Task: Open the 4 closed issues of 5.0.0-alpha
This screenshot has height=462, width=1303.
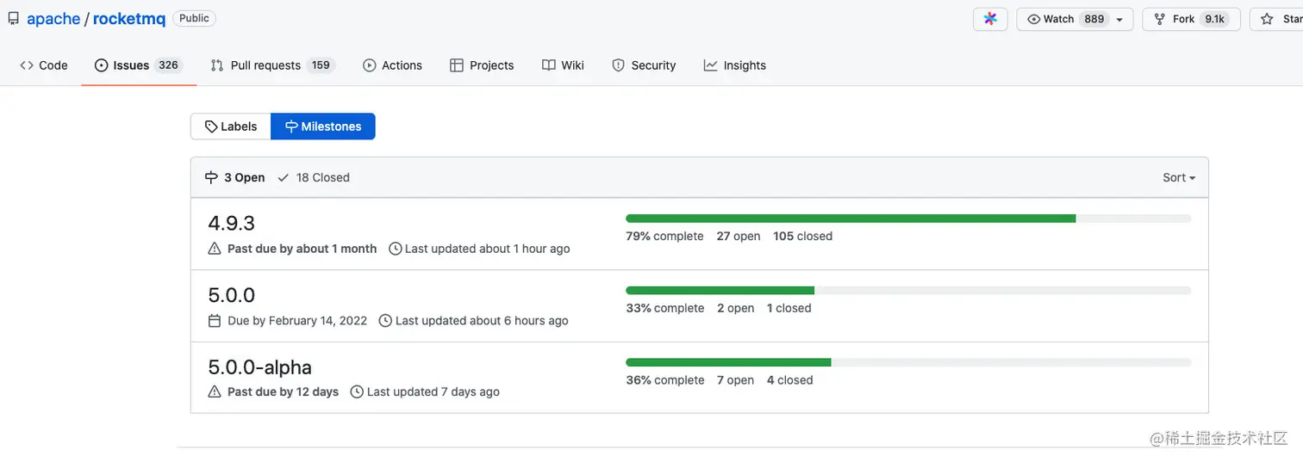Action: (790, 380)
